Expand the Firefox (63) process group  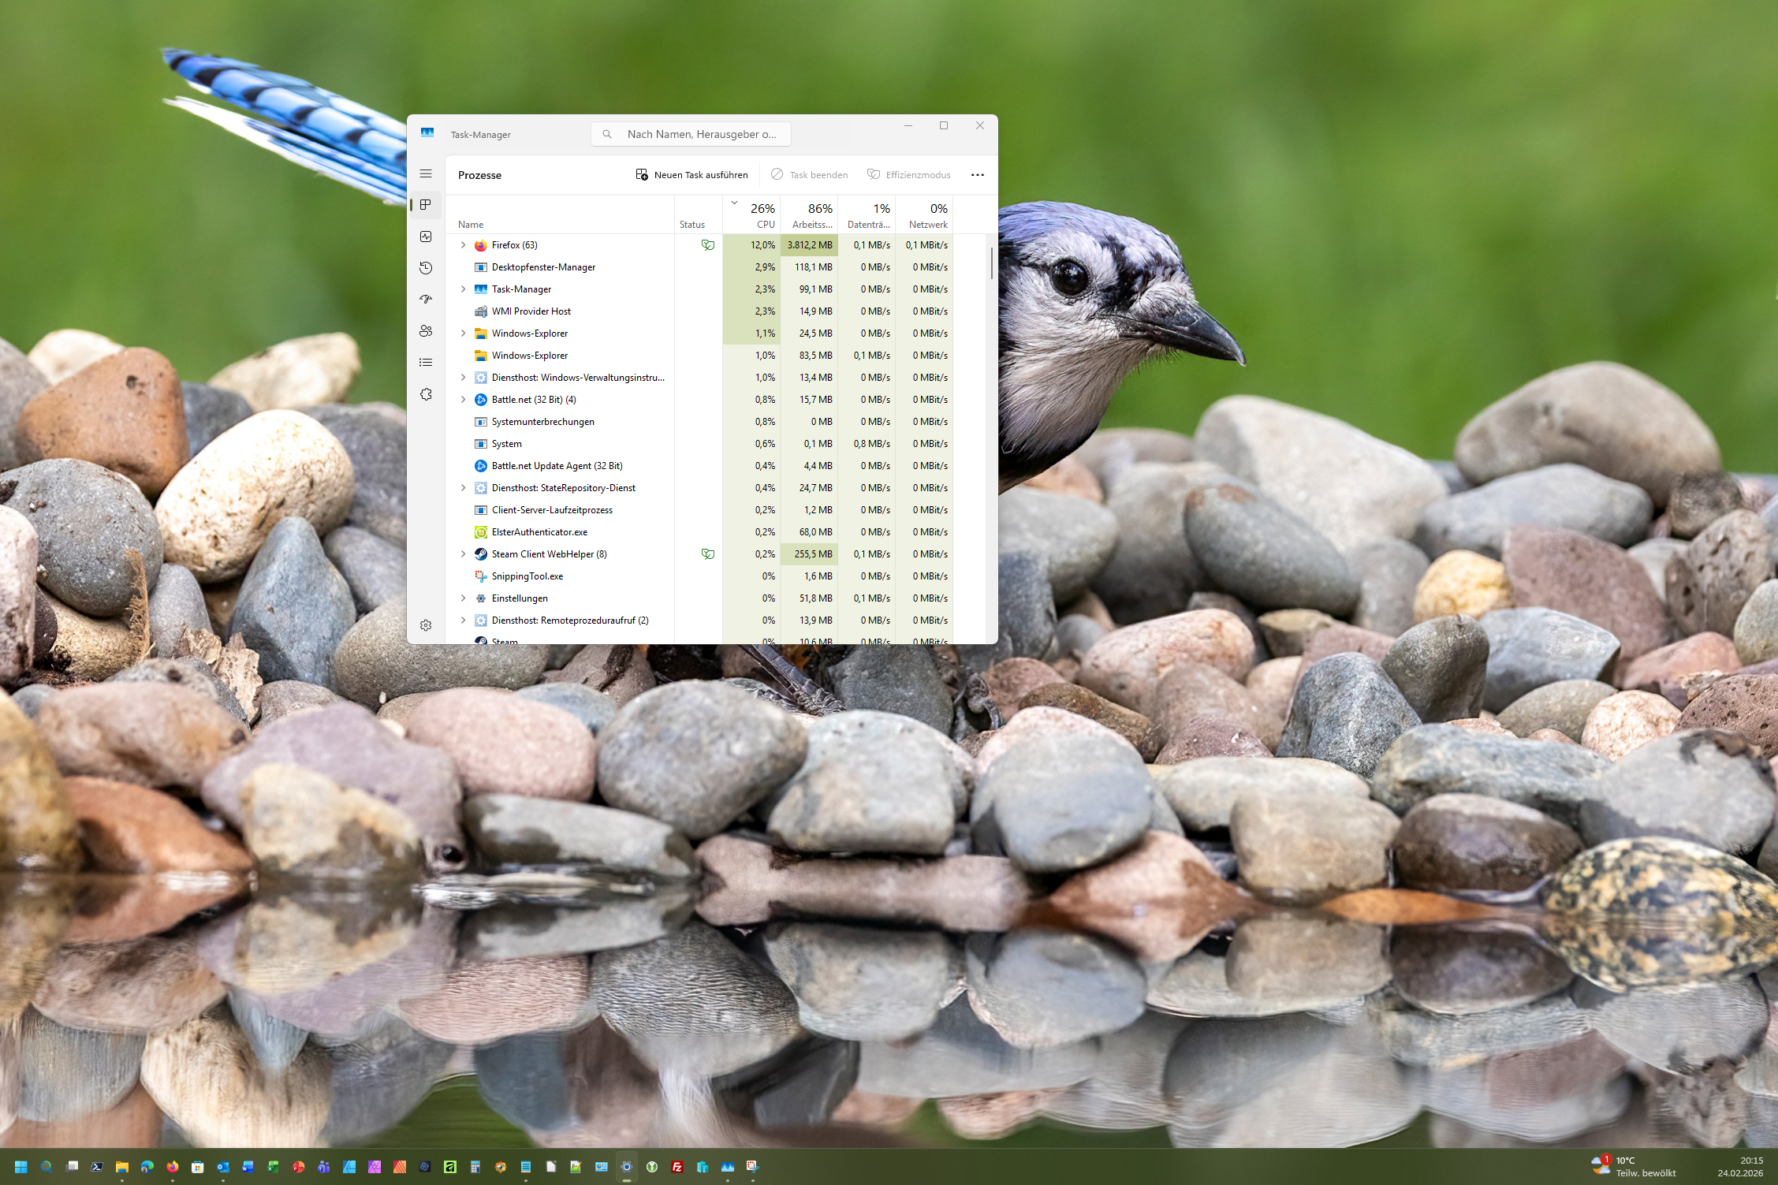click(463, 245)
